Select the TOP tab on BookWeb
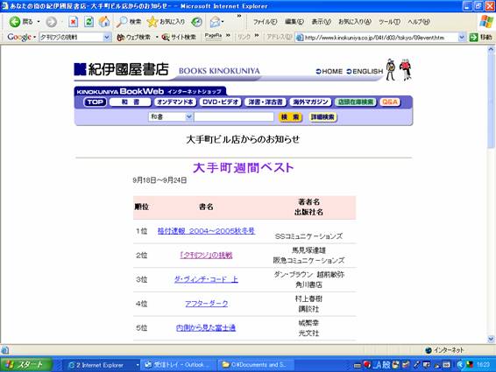The width and height of the screenshot is (496, 372). click(95, 102)
